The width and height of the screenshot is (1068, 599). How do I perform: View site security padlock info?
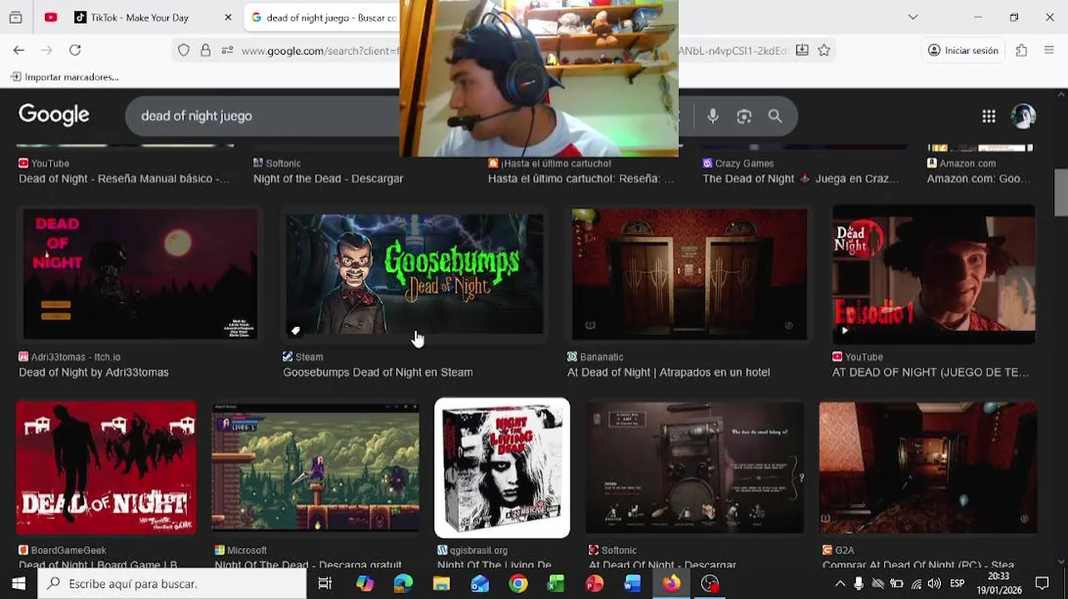click(205, 51)
